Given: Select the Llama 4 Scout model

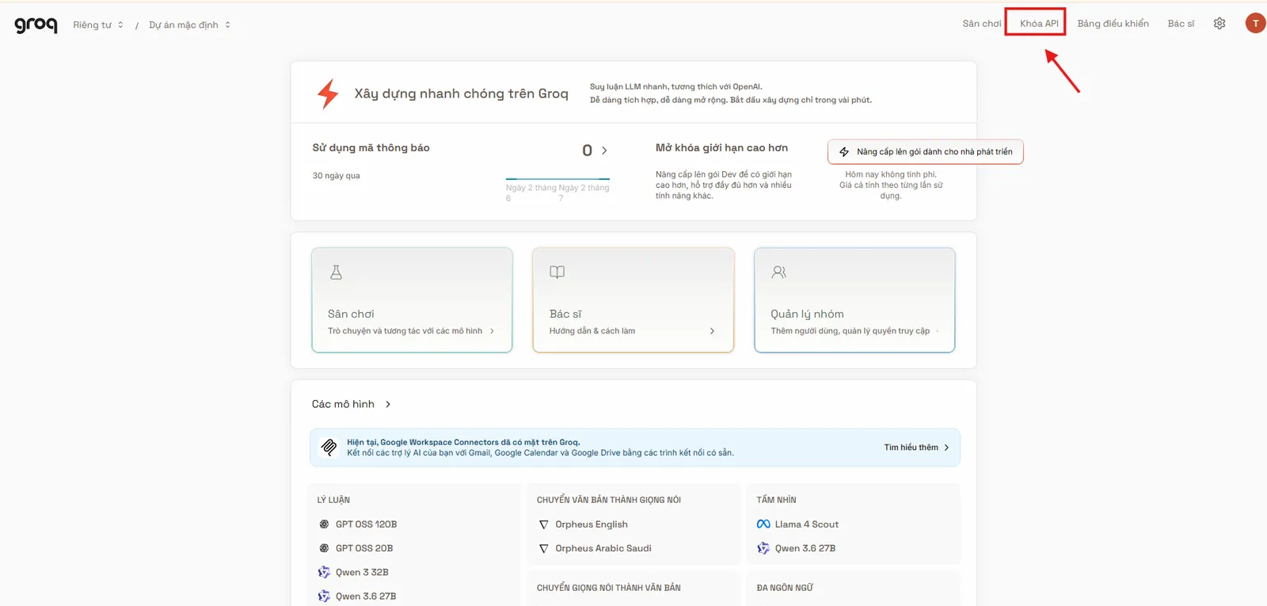Looking at the screenshot, I should (807, 524).
